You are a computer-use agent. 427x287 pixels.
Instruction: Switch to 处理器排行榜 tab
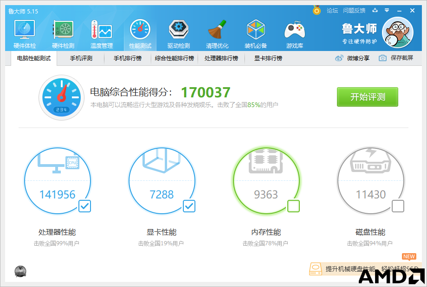[221, 58]
